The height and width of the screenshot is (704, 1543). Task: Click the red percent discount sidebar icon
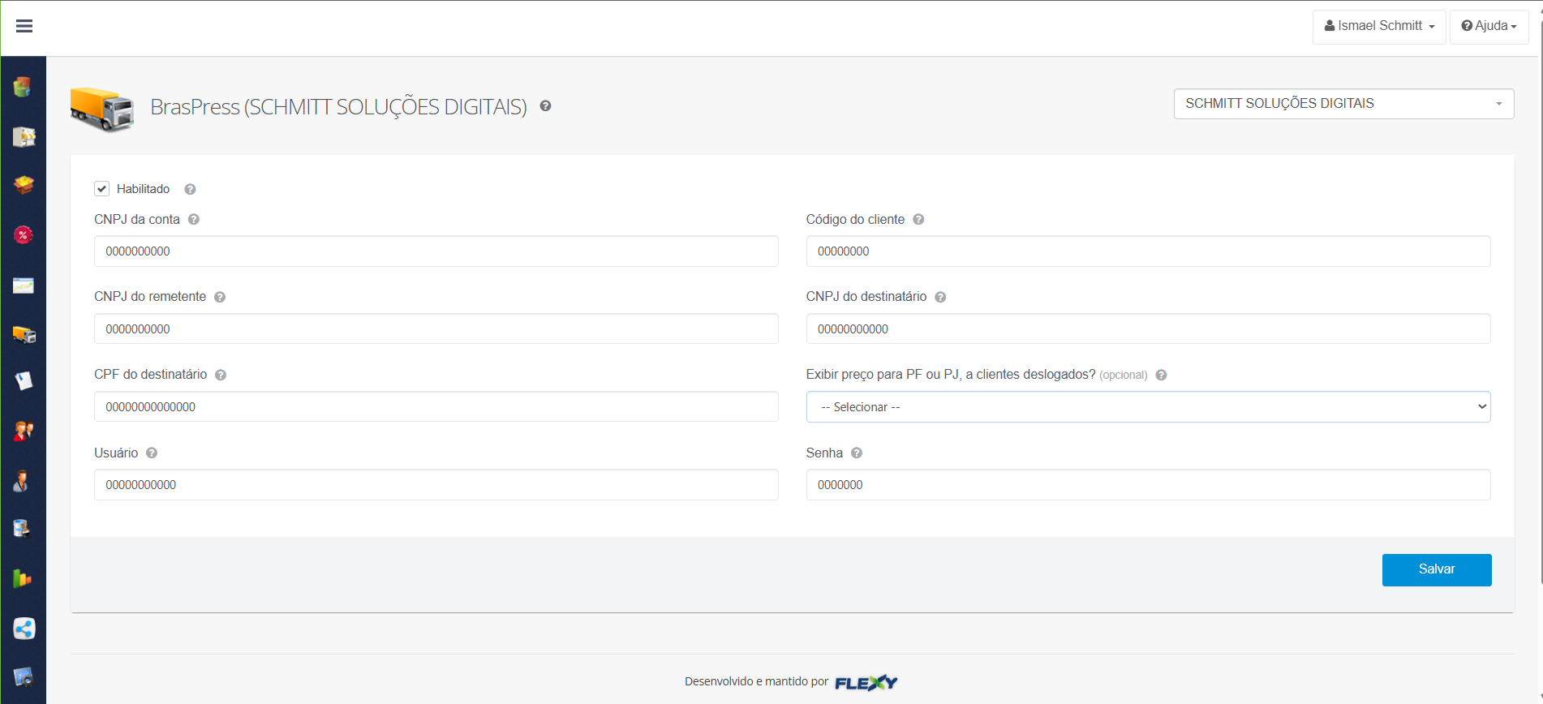[23, 235]
